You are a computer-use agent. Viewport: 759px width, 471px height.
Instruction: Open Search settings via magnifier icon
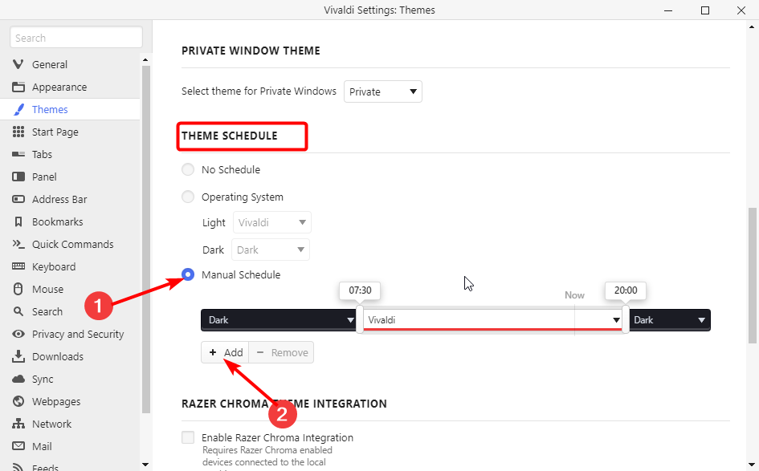point(18,311)
